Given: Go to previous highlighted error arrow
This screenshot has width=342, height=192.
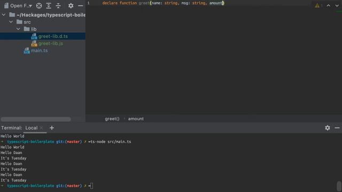Looking at the screenshot, I should (329, 6).
